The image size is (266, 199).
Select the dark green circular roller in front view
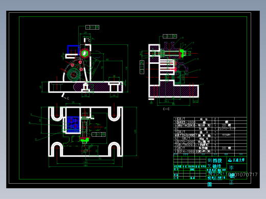74,74
